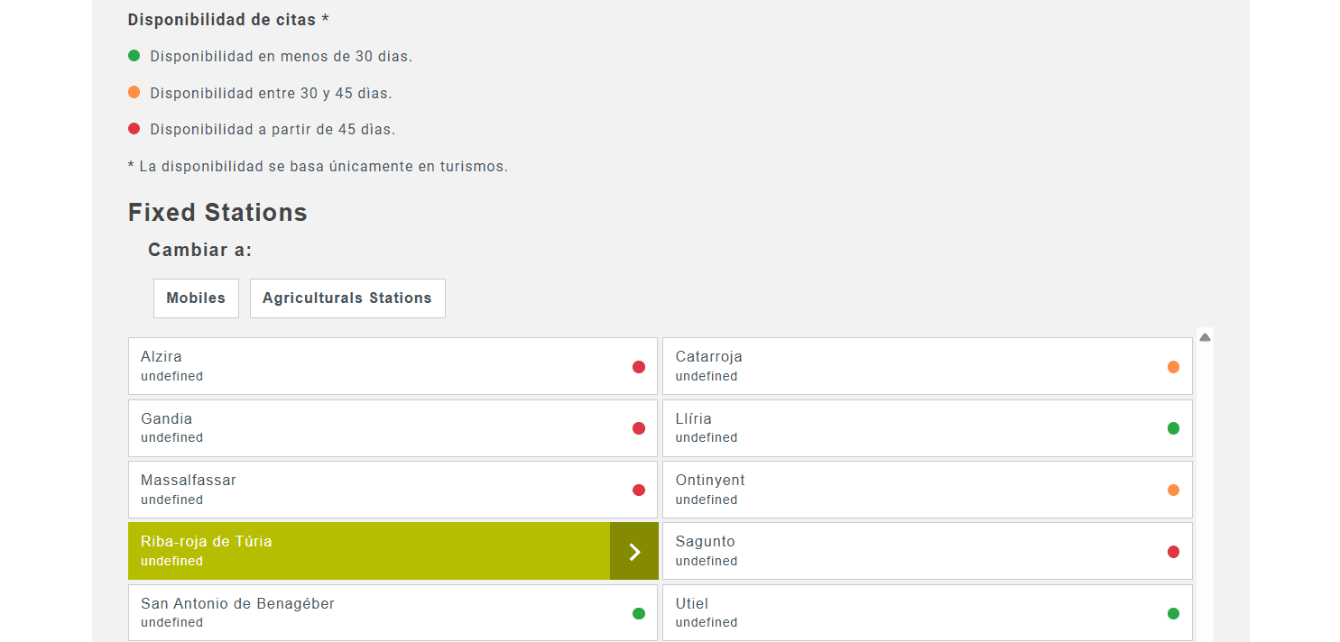Click the green dot for Utiel
Screen dimensions: 1340x642
point(1173,614)
